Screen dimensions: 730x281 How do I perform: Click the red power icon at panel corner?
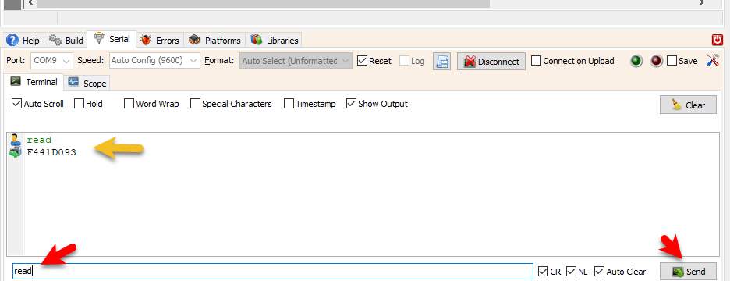[x=717, y=40]
